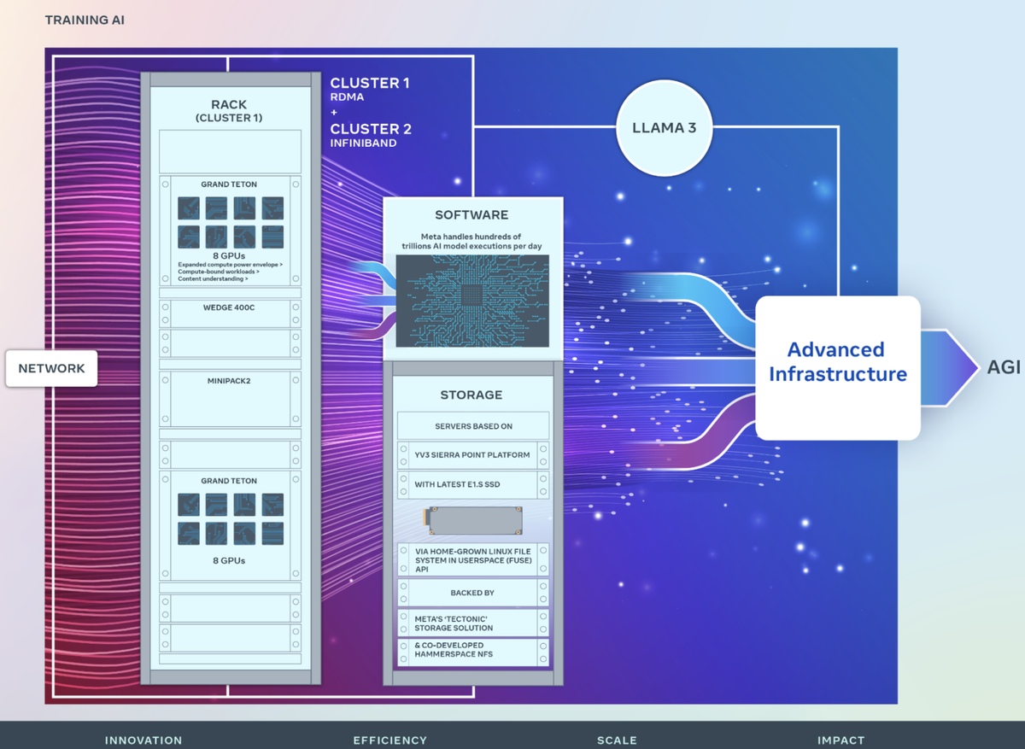Click 'Meta handles hundreds of trillions' text
Screen dimensions: 1025x749
point(471,241)
